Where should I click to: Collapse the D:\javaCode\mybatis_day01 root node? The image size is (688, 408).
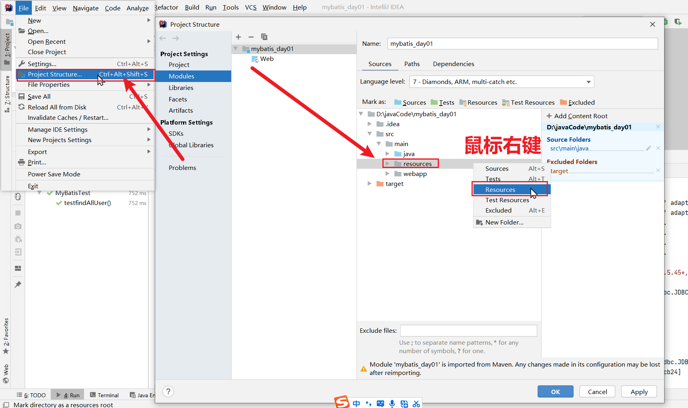click(x=361, y=114)
